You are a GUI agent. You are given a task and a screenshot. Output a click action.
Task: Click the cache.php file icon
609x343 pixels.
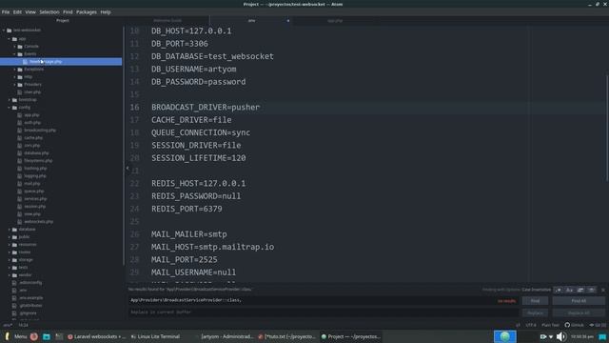coord(19,137)
